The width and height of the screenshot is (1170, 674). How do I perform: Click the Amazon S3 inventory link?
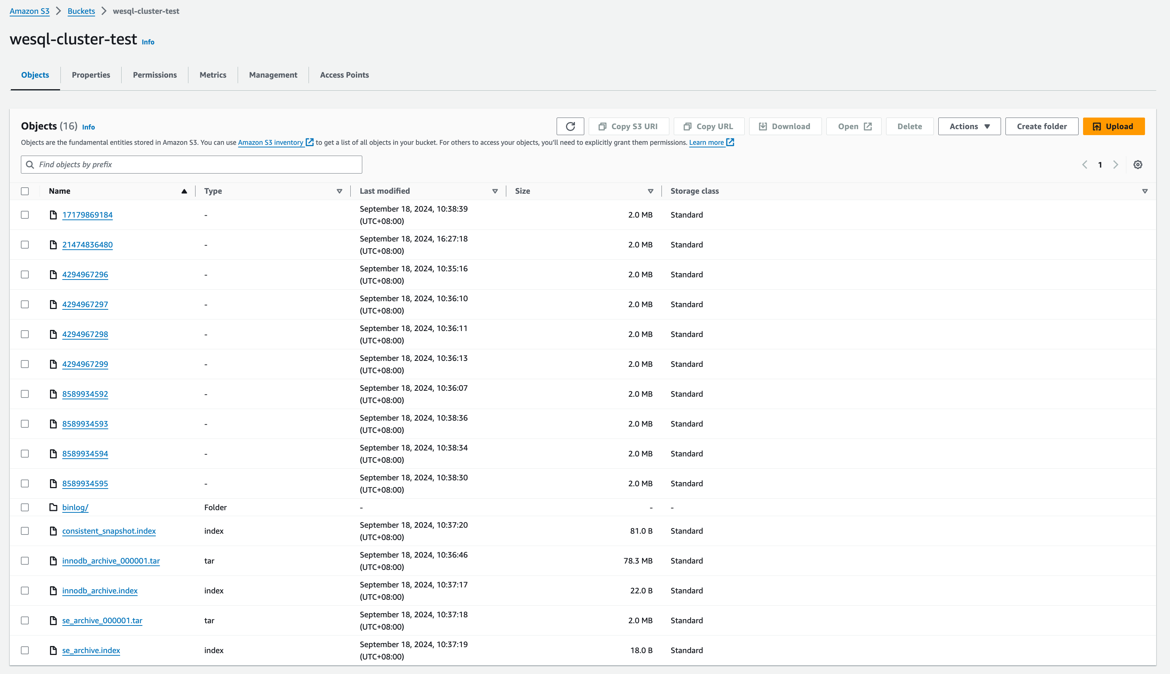click(270, 143)
